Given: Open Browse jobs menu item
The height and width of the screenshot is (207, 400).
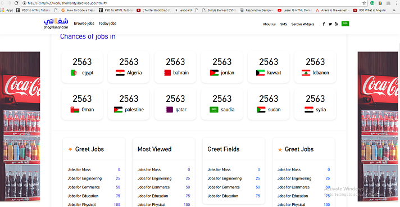Looking at the screenshot, I should point(84,23).
